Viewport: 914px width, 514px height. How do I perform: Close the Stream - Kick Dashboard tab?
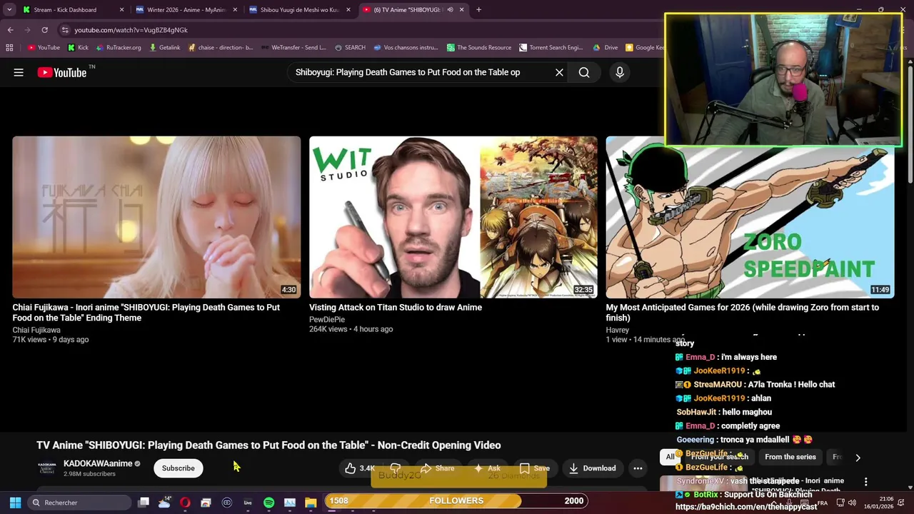tap(121, 10)
